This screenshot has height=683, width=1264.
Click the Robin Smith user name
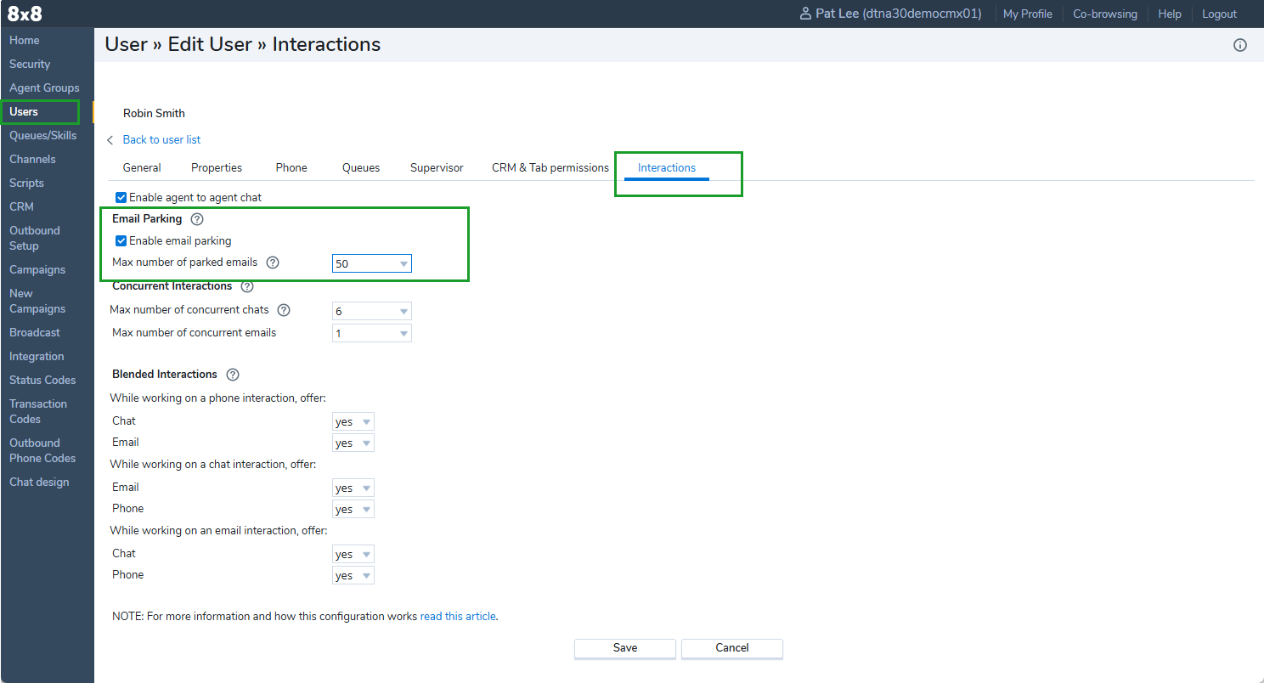pyautogui.click(x=154, y=114)
